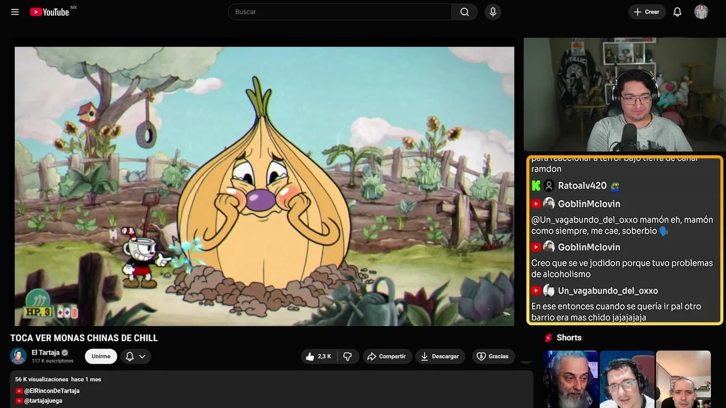Click the avatar beside Un_vagabundo_del_oxxo
This screenshot has height=408, width=726.
click(549, 291)
